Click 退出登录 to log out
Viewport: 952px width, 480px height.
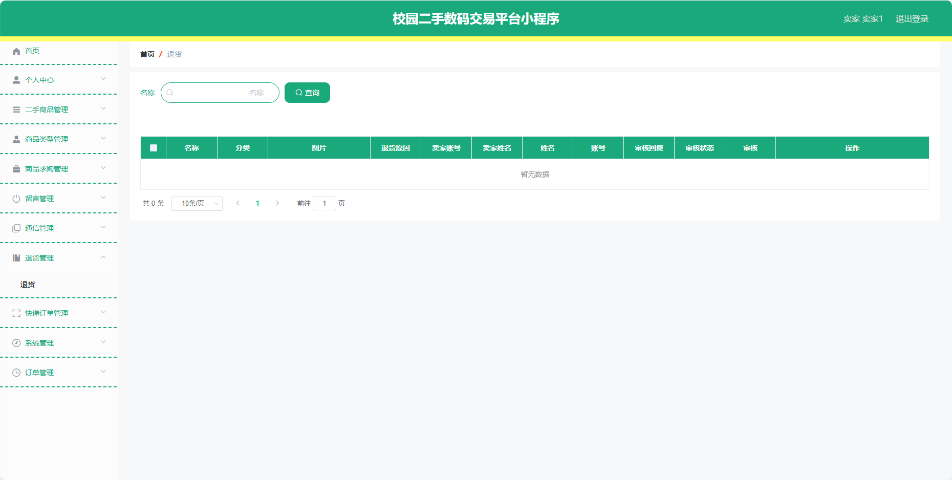pyautogui.click(x=912, y=19)
